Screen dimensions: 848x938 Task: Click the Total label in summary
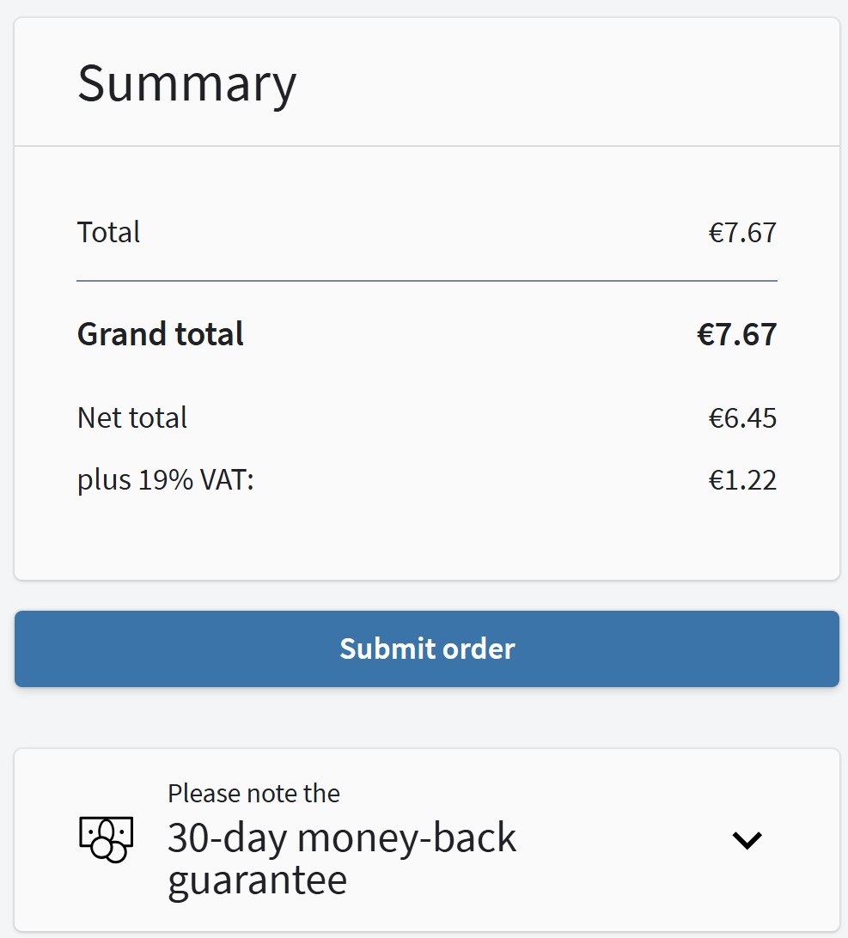[108, 233]
